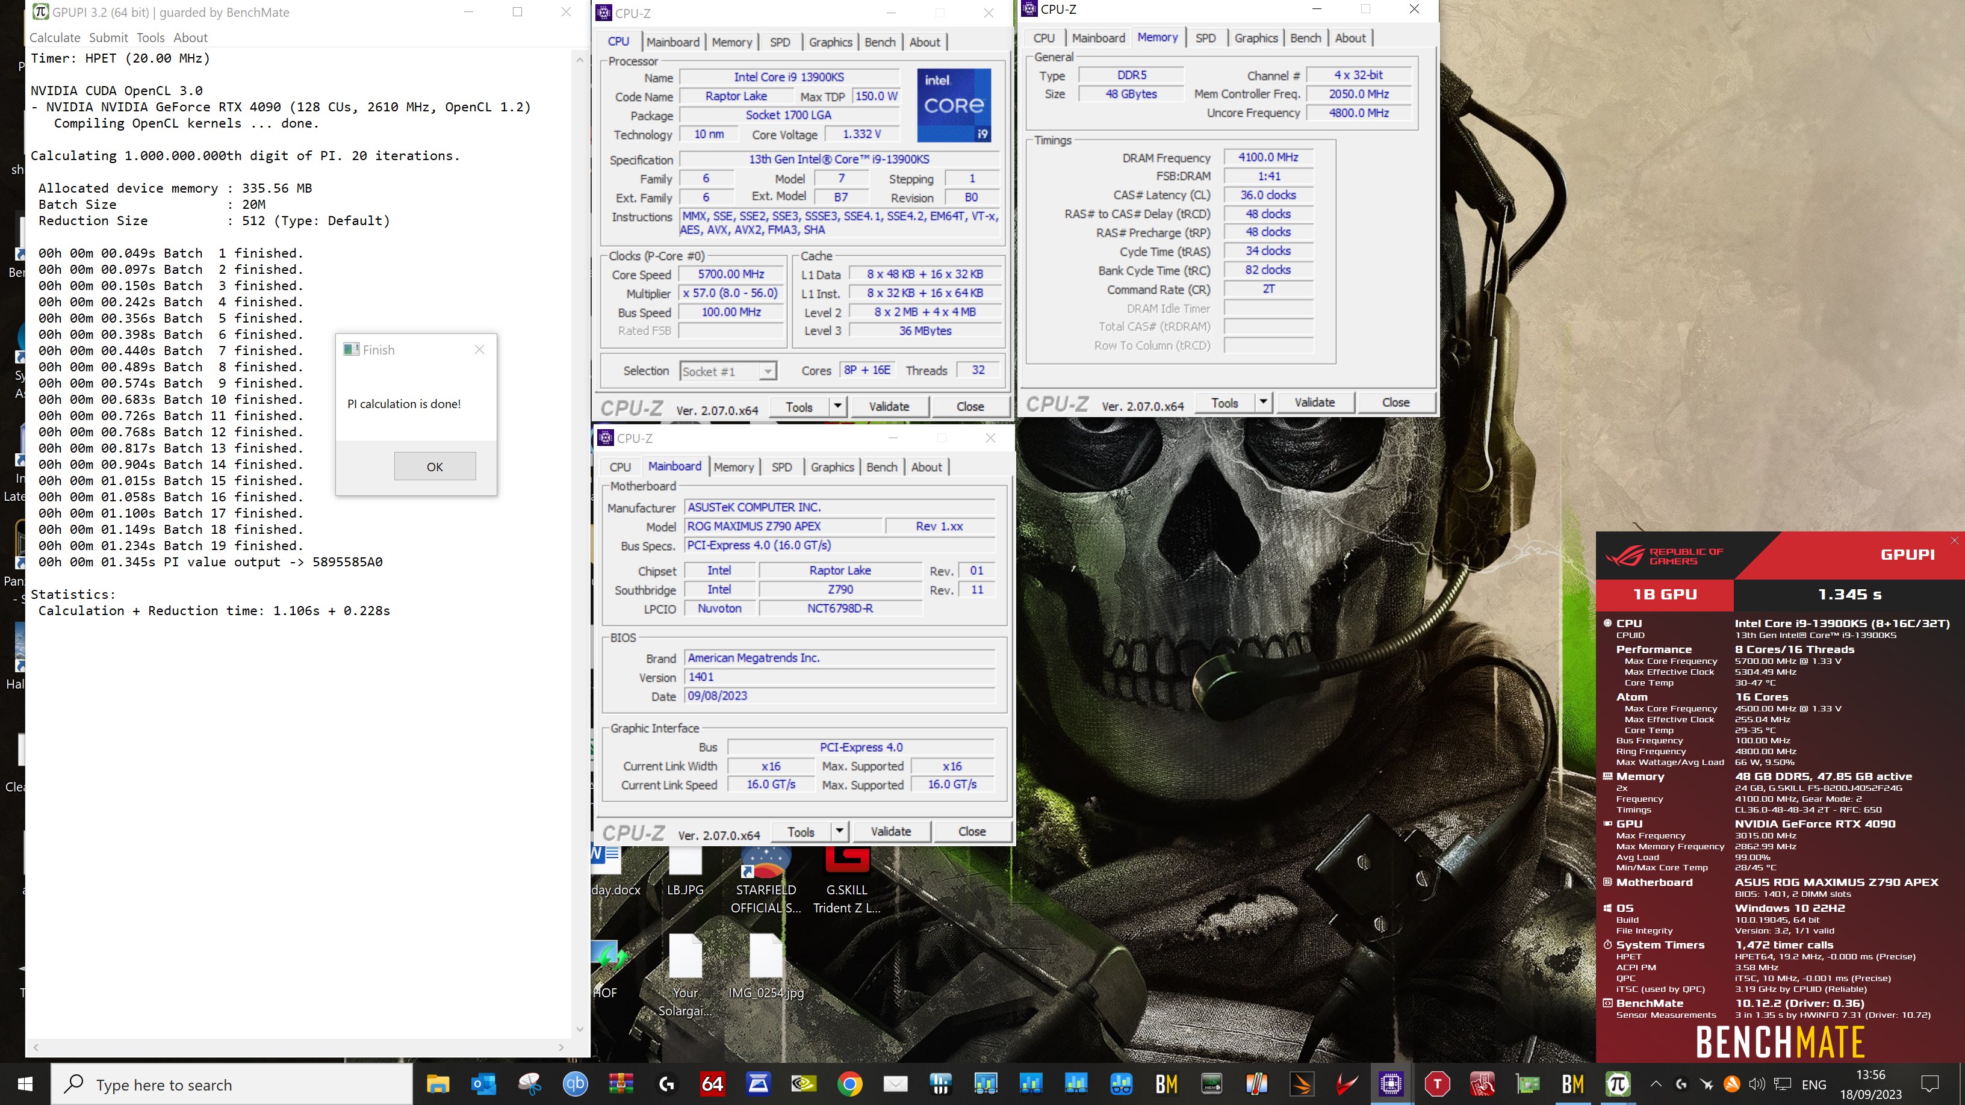The width and height of the screenshot is (1965, 1105).
Task: Click Close in the CPU-Z Memory window
Action: pos(1395,402)
